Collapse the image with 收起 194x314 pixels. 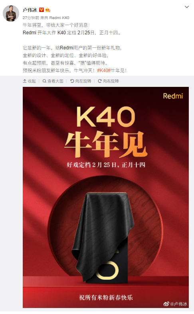[29, 81]
